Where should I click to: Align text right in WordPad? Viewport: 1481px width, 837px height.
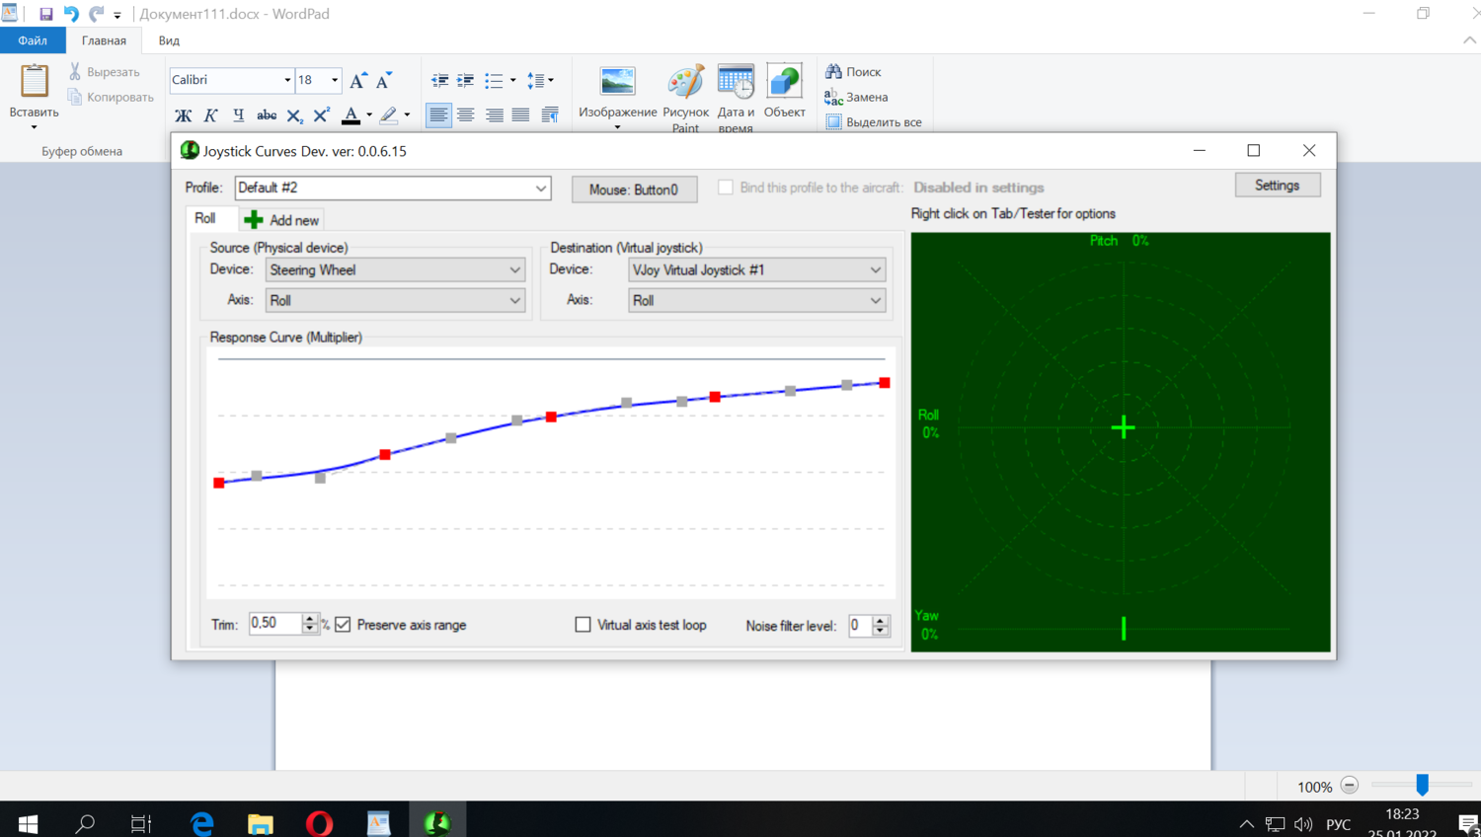(x=494, y=115)
